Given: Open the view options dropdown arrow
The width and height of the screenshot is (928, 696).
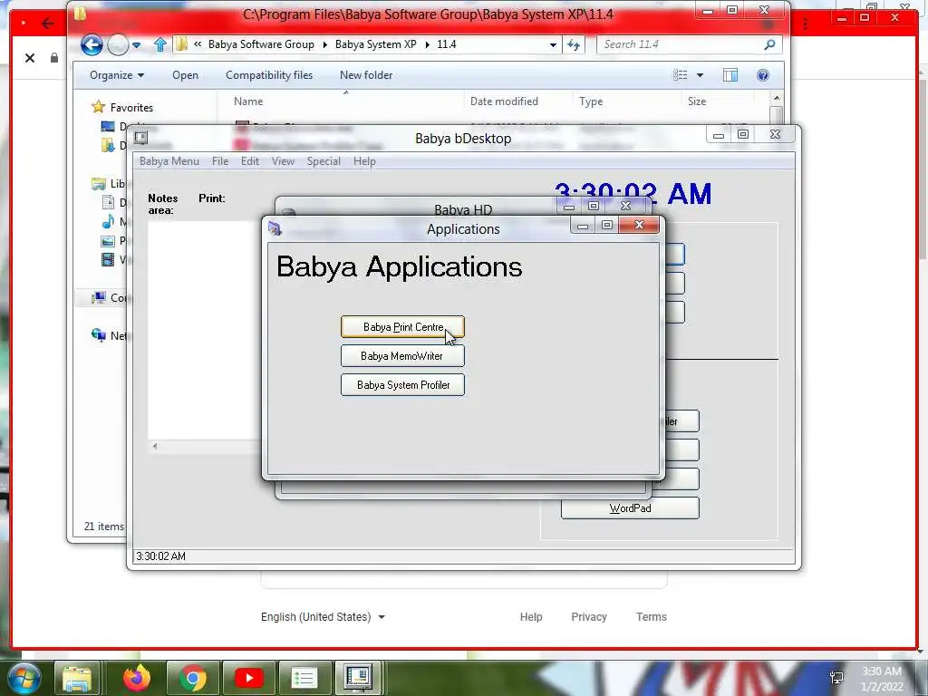Looking at the screenshot, I should point(701,75).
